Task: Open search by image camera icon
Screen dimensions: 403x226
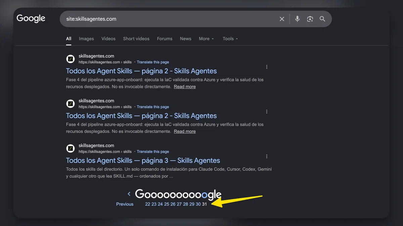Action: (x=310, y=19)
